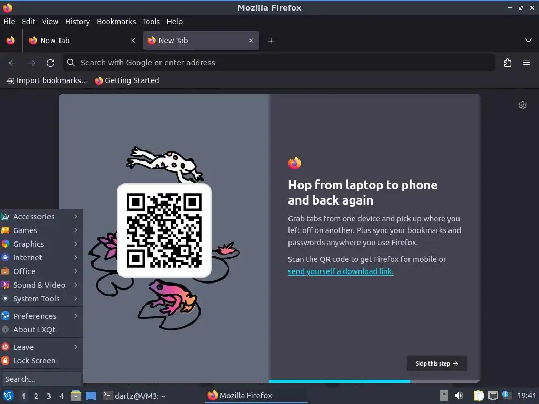
Task: Reload the current page
Action: pos(51,63)
